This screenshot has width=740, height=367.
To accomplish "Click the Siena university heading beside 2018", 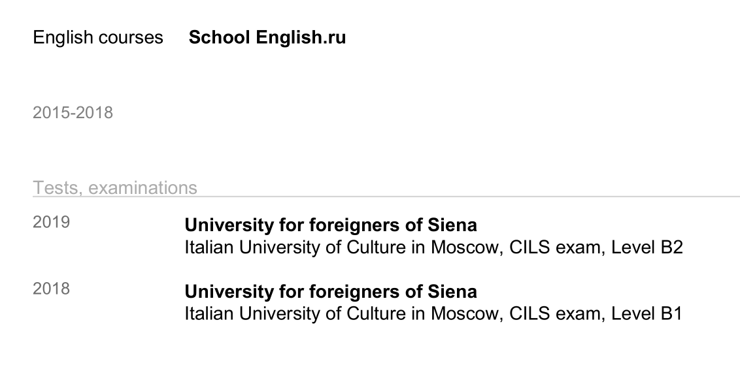I will (331, 291).
